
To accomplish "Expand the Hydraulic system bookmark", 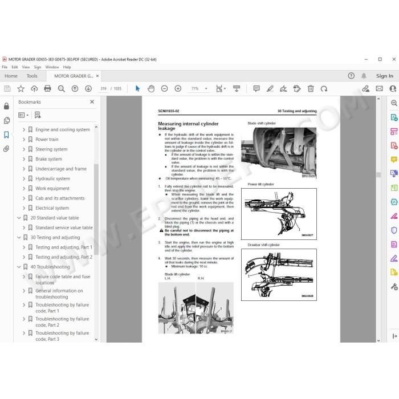I will (24, 178).
